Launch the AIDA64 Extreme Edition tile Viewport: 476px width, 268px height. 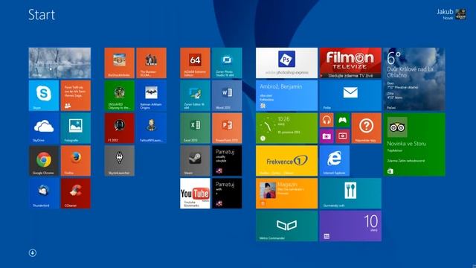point(195,63)
